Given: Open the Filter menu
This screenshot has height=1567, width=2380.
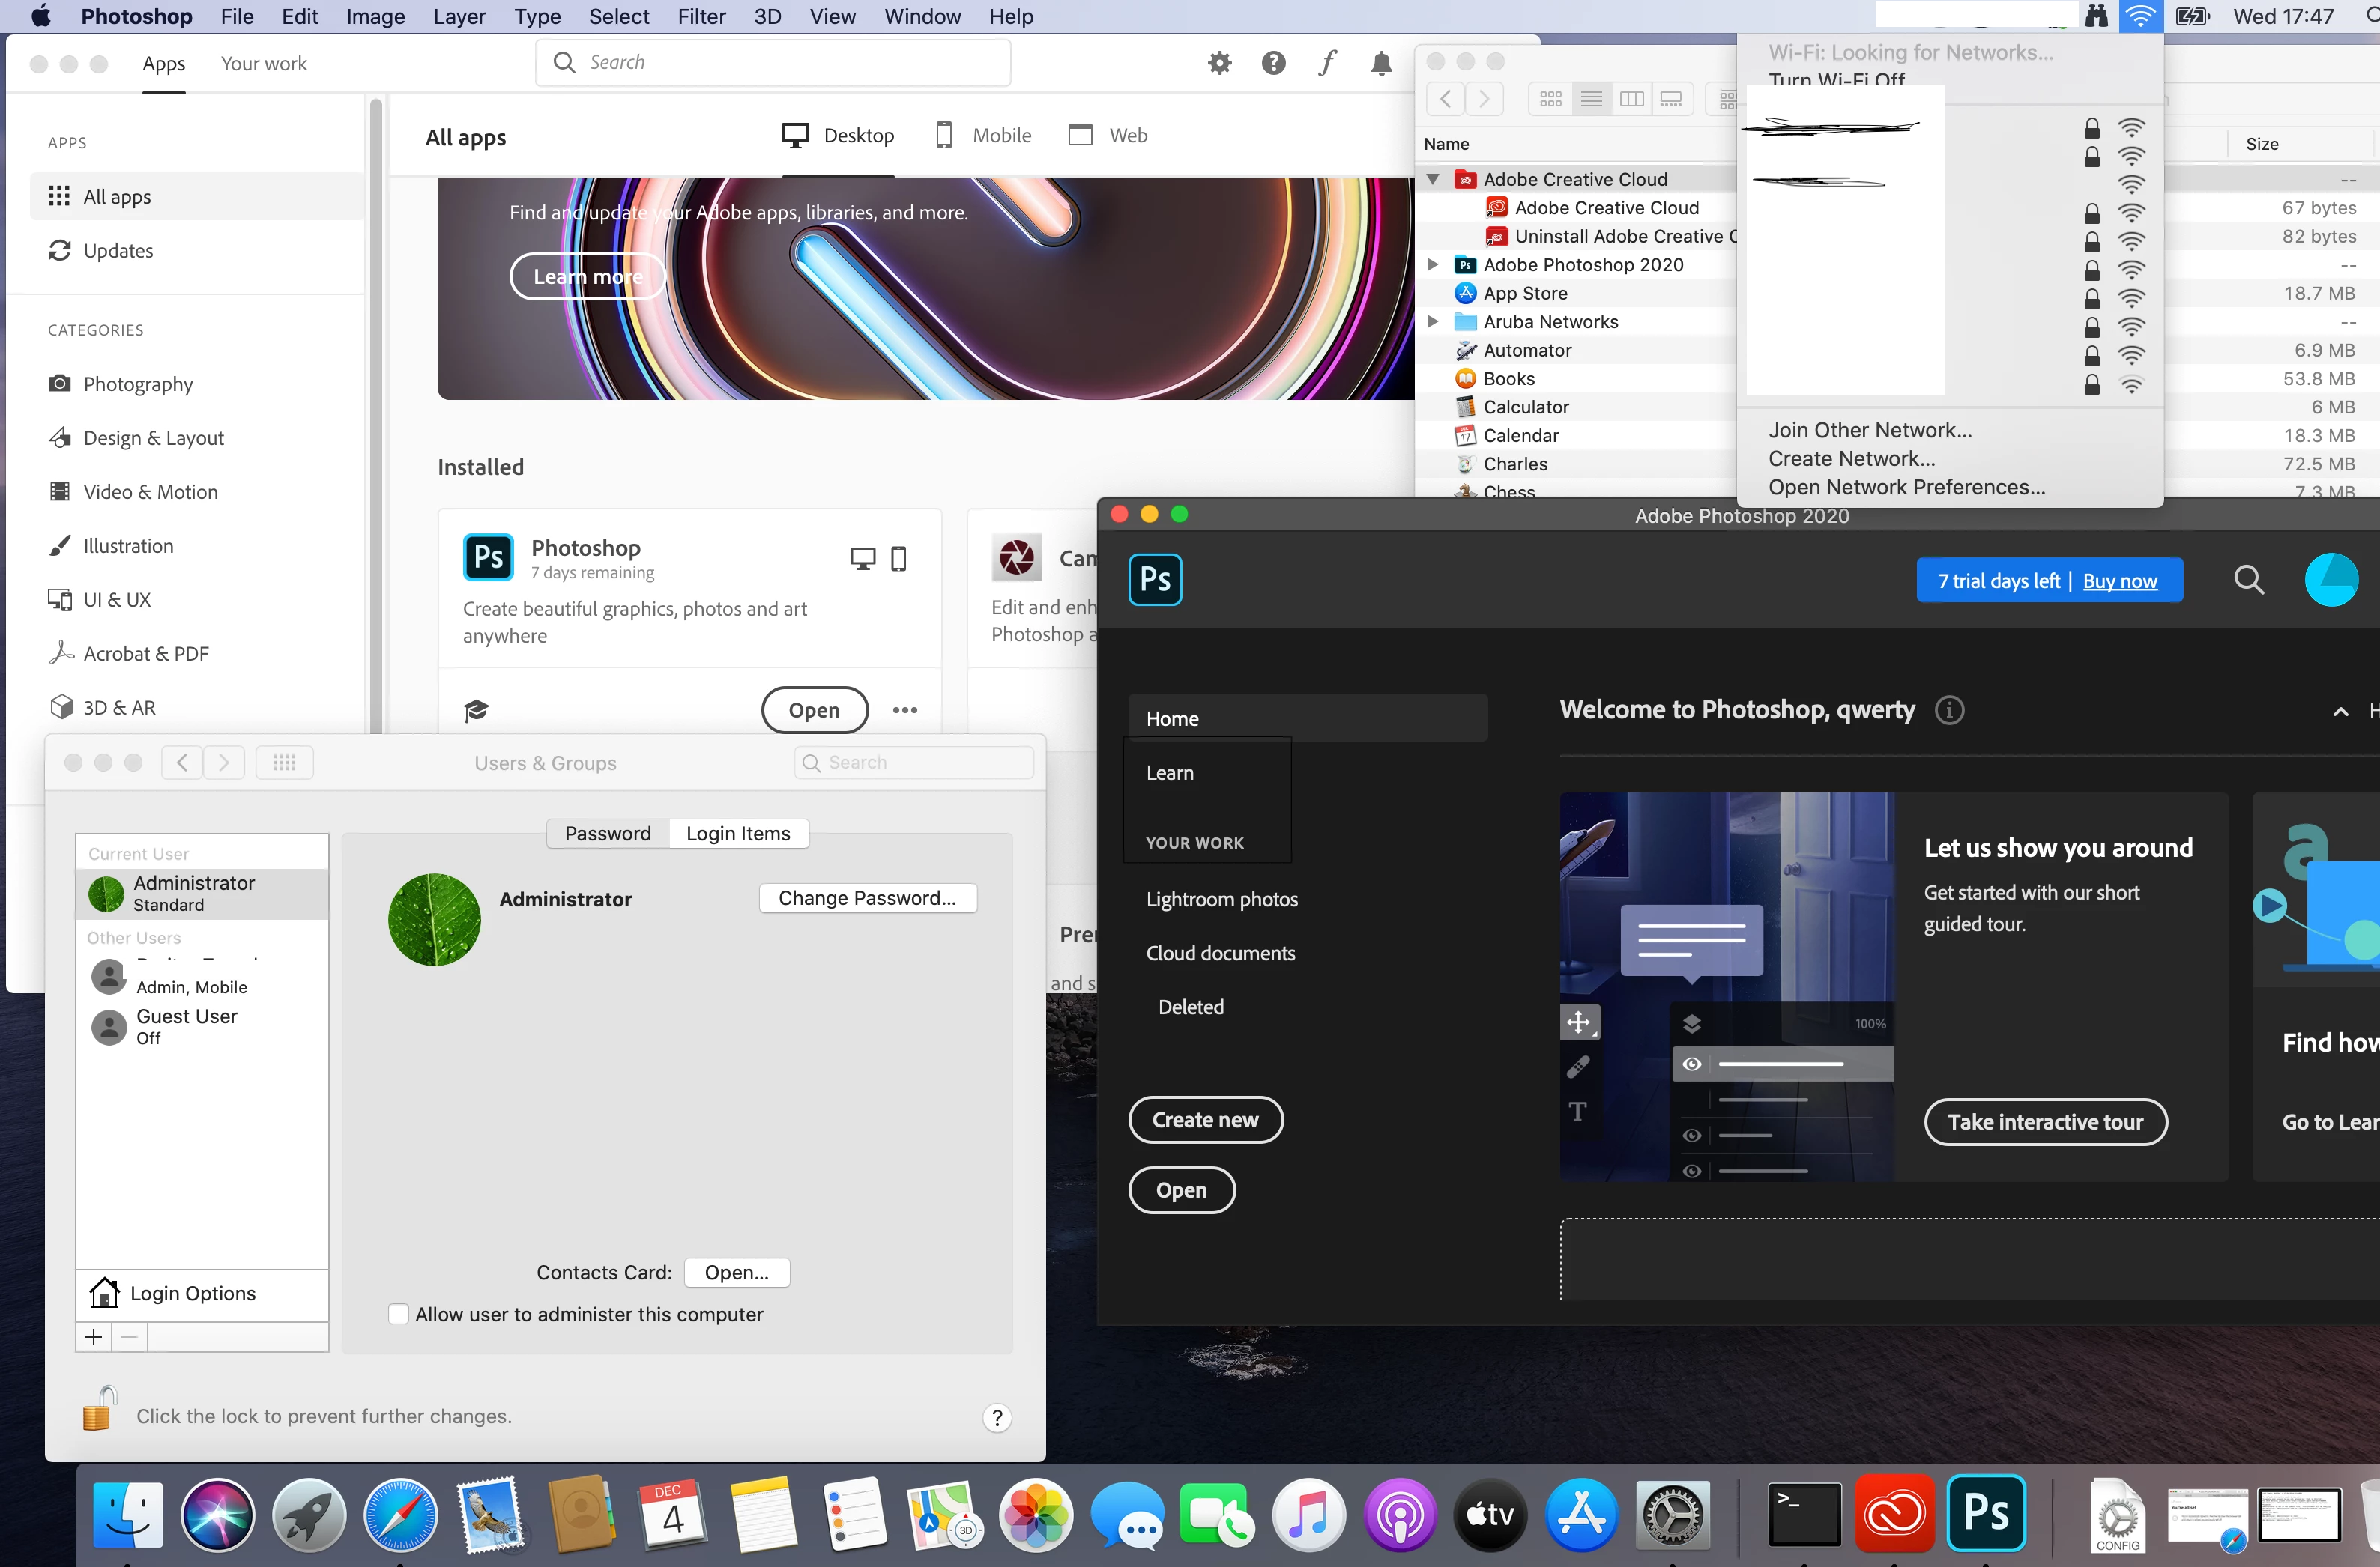Looking at the screenshot, I should pos(701,16).
